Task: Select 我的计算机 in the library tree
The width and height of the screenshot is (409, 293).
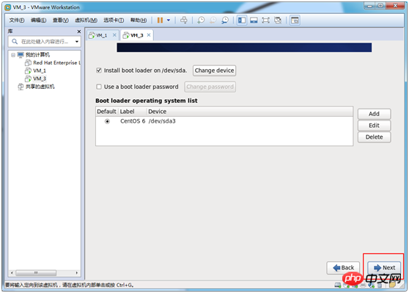Action: [x=37, y=54]
